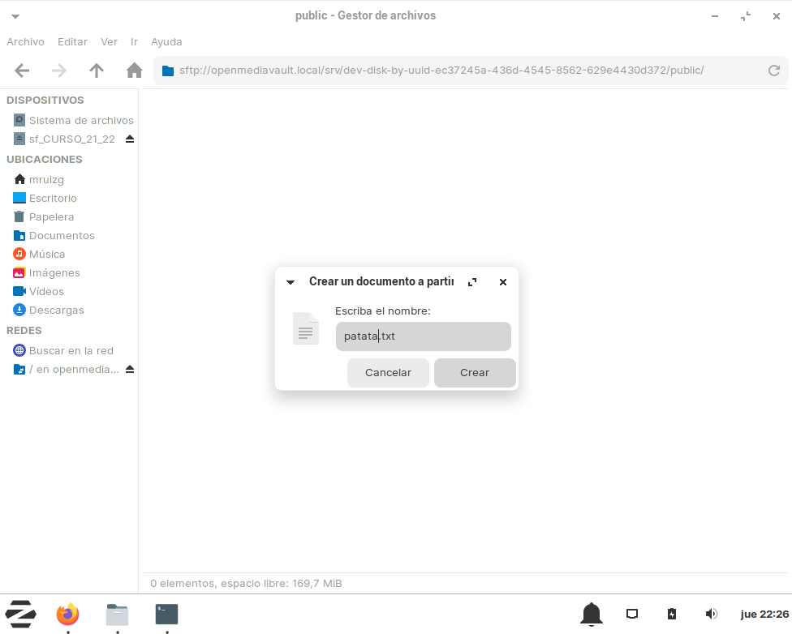The width and height of the screenshot is (792, 634).
Task: Click the file name input field
Action: (x=423, y=336)
